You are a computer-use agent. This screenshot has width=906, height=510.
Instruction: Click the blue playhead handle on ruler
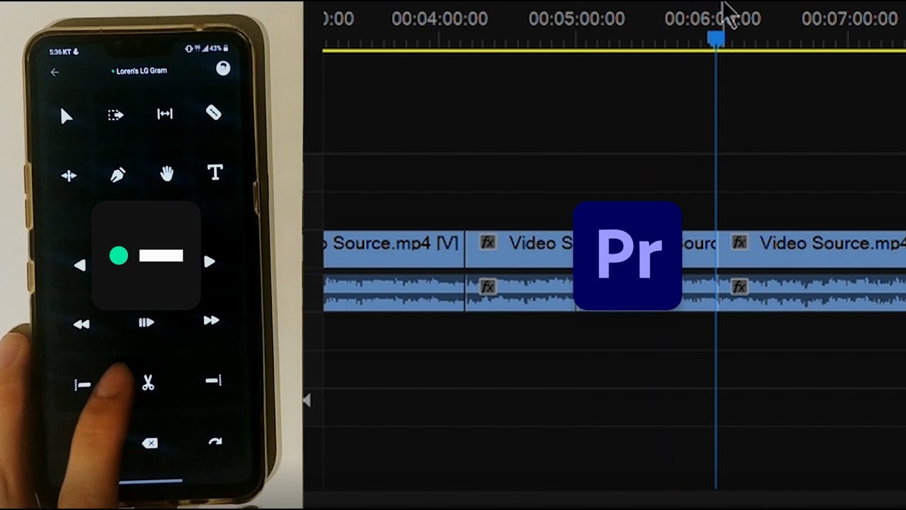coord(716,38)
